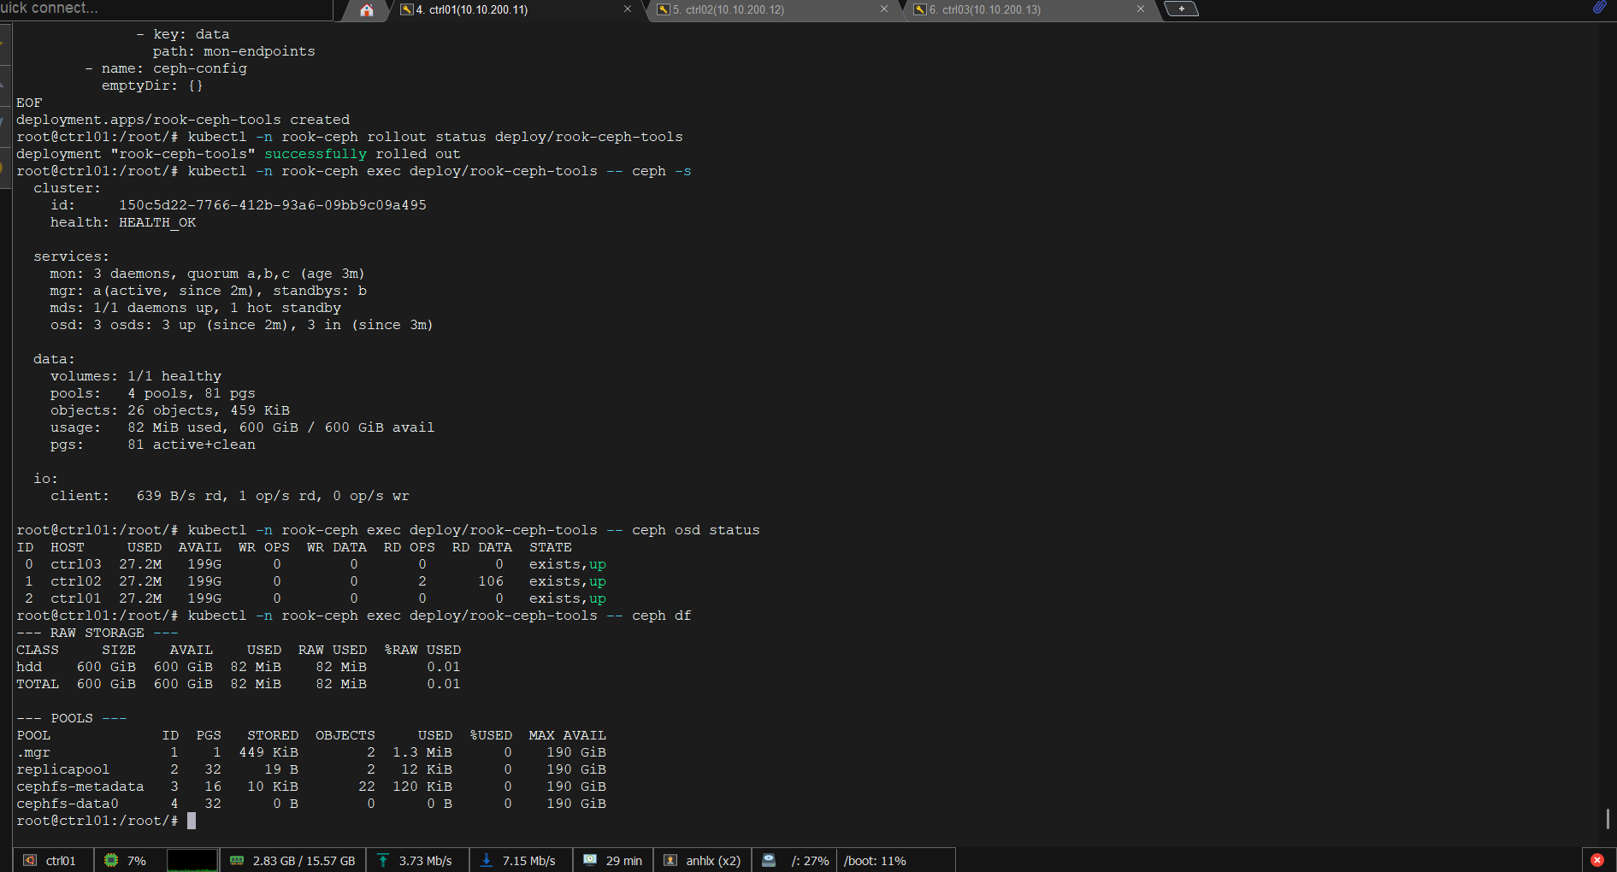The image size is (1617, 872).
Task: Click '/: 27%' root disk usage
Action: [x=810, y=861]
